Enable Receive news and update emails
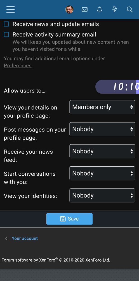 point(6,24)
